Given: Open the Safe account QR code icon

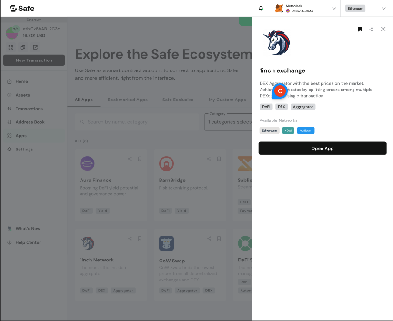Looking at the screenshot, I should click(10, 47).
